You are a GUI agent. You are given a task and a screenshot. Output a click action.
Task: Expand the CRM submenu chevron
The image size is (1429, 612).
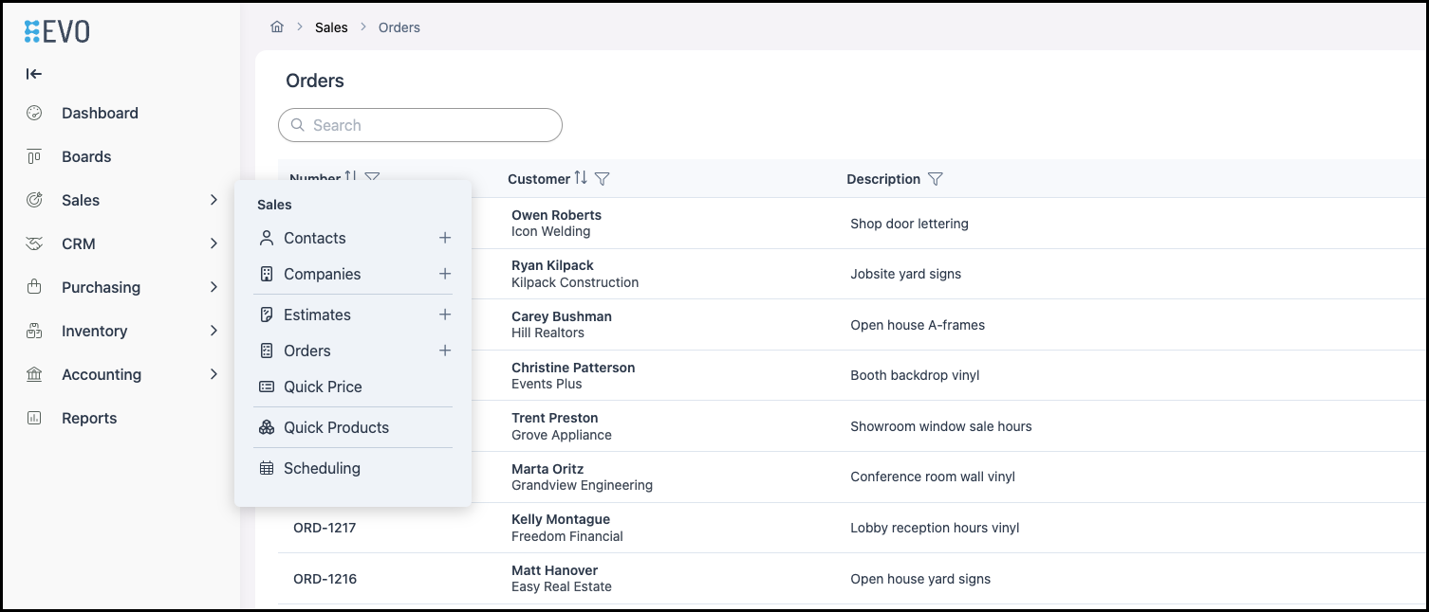click(213, 243)
